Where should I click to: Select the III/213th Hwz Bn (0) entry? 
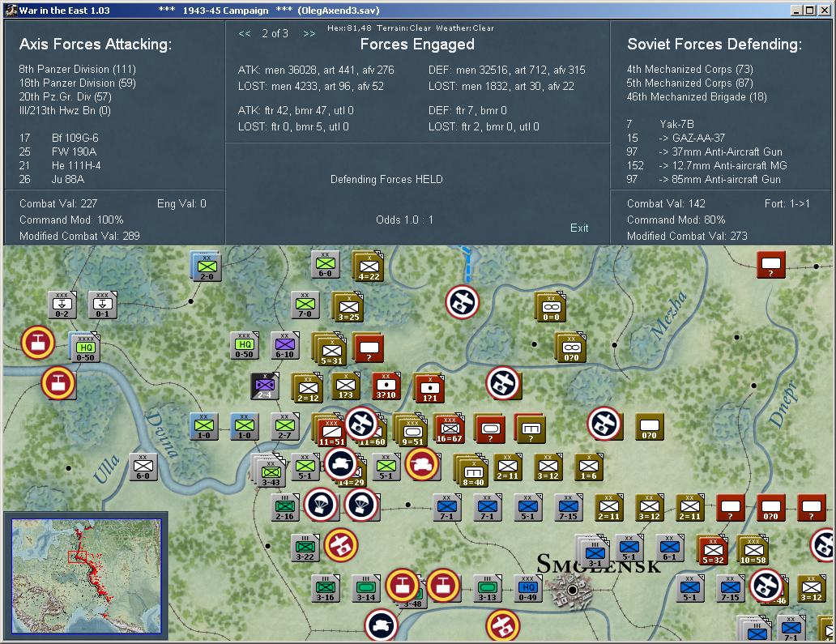(x=65, y=110)
